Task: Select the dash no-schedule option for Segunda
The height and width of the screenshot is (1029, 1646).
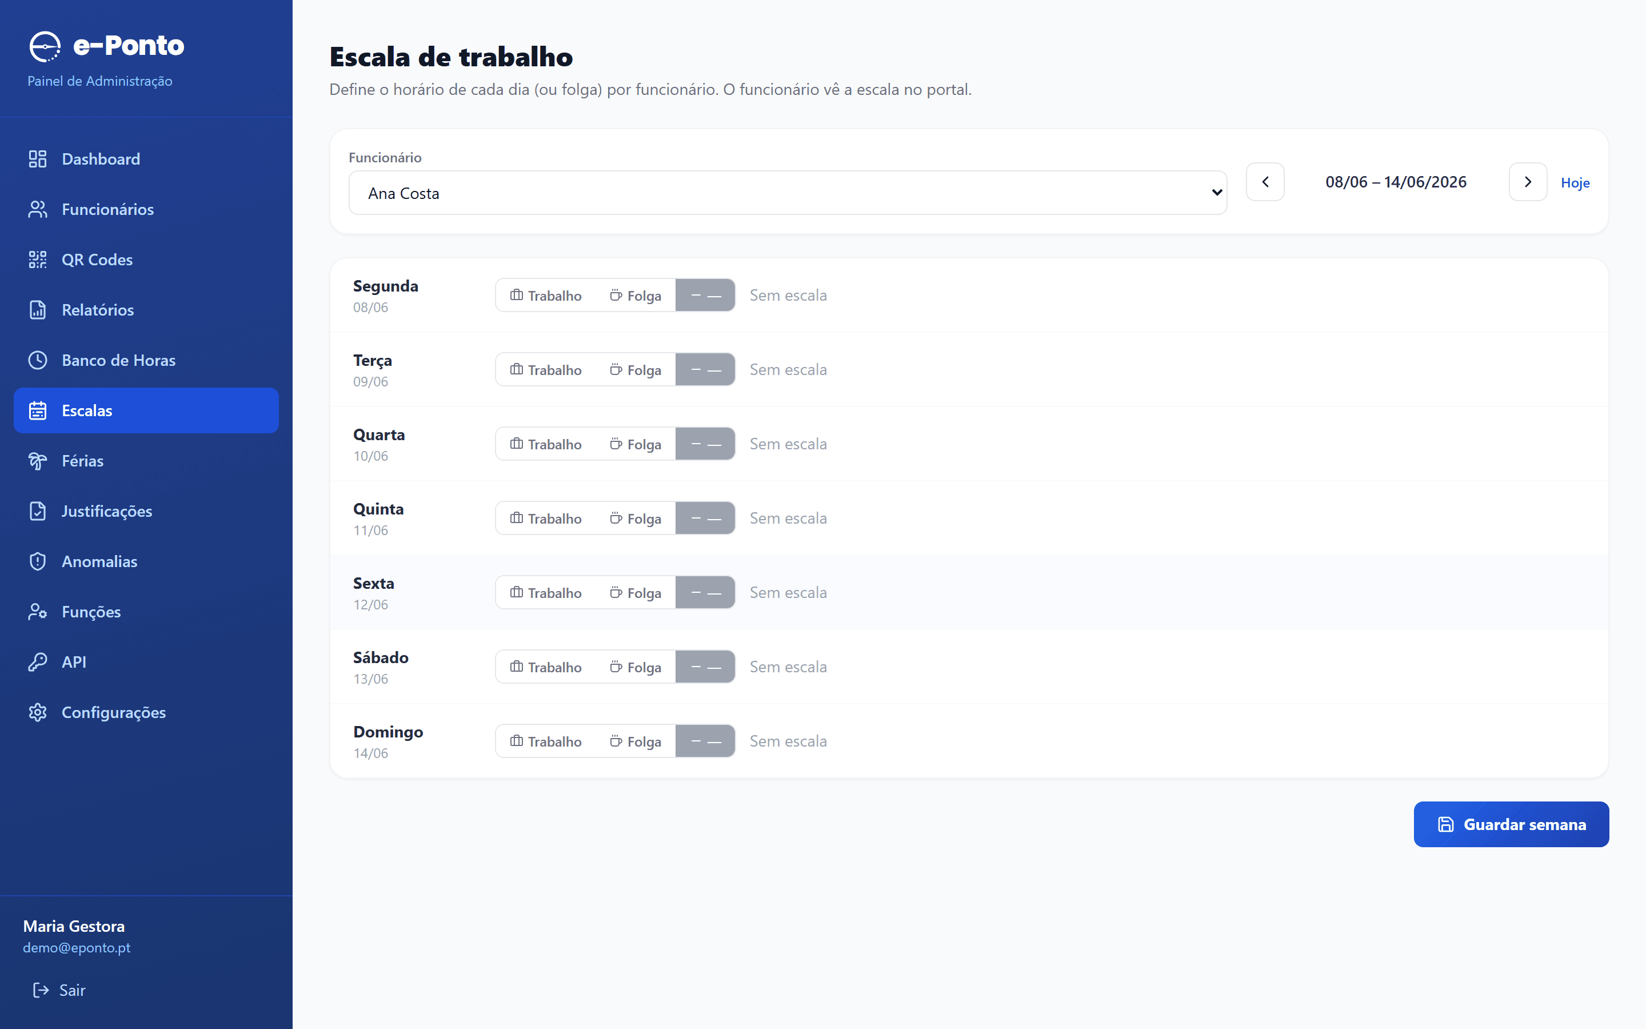Action: pos(705,296)
